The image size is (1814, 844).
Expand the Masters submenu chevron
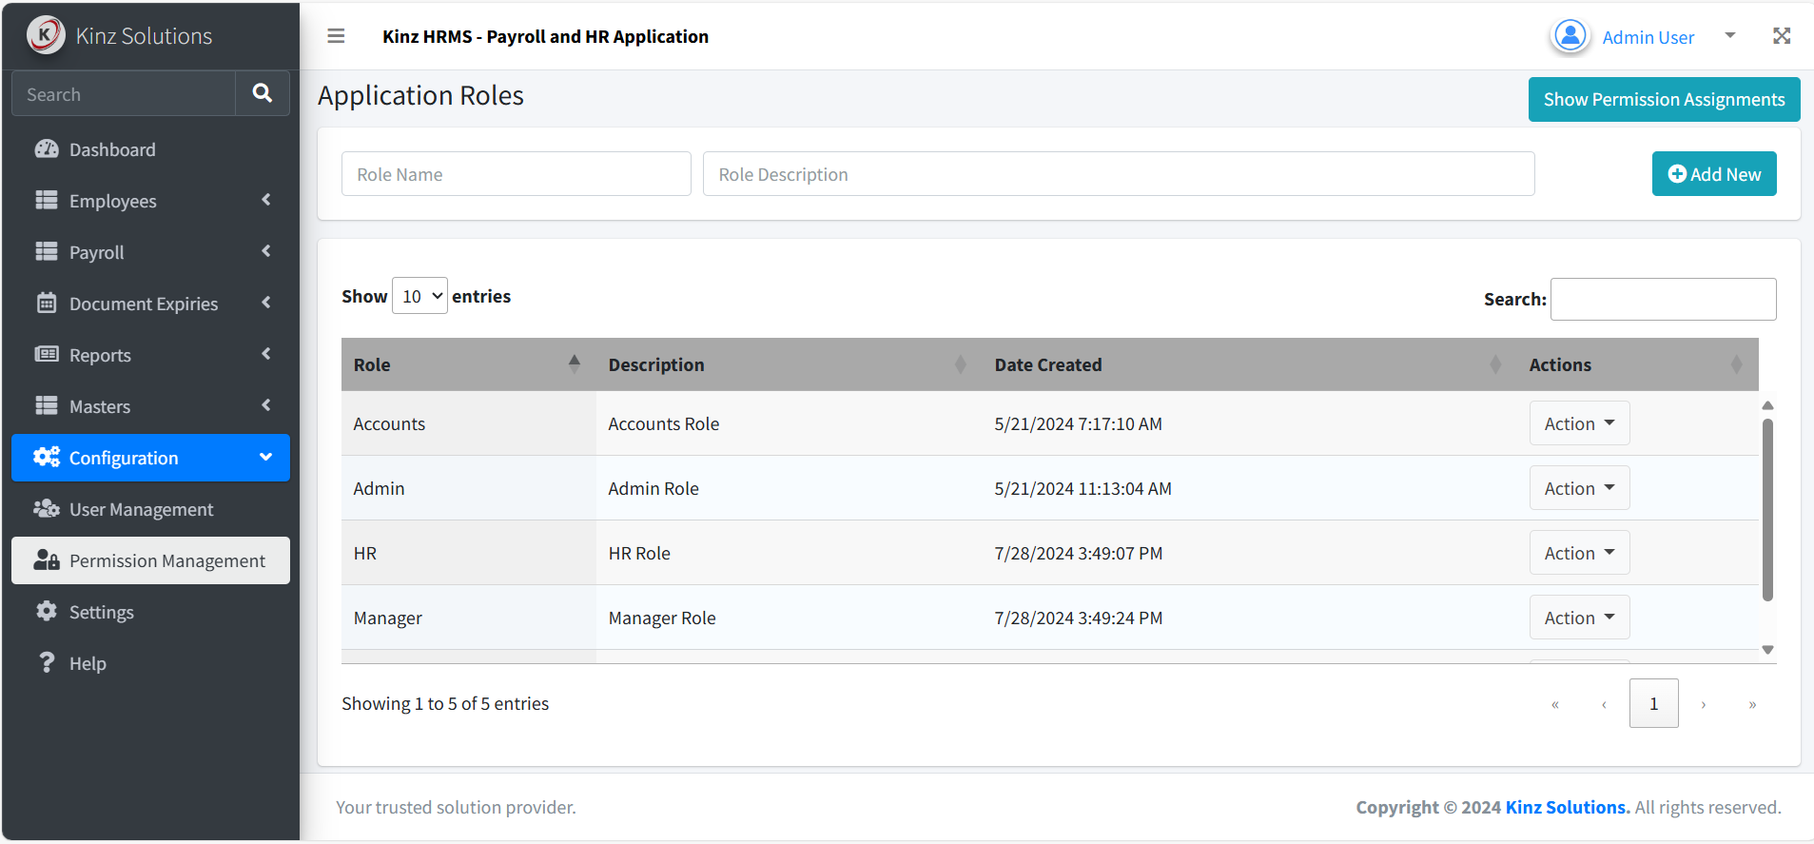[266, 405]
